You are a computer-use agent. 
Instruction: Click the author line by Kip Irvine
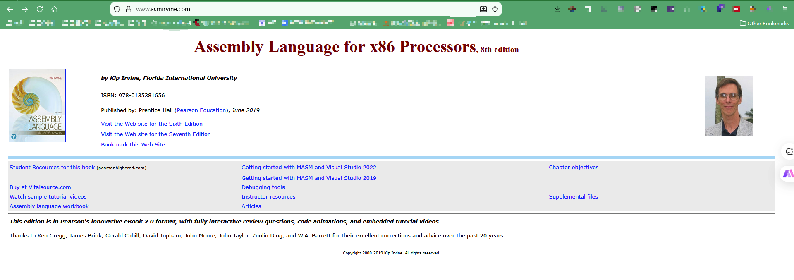click(169, 78)
